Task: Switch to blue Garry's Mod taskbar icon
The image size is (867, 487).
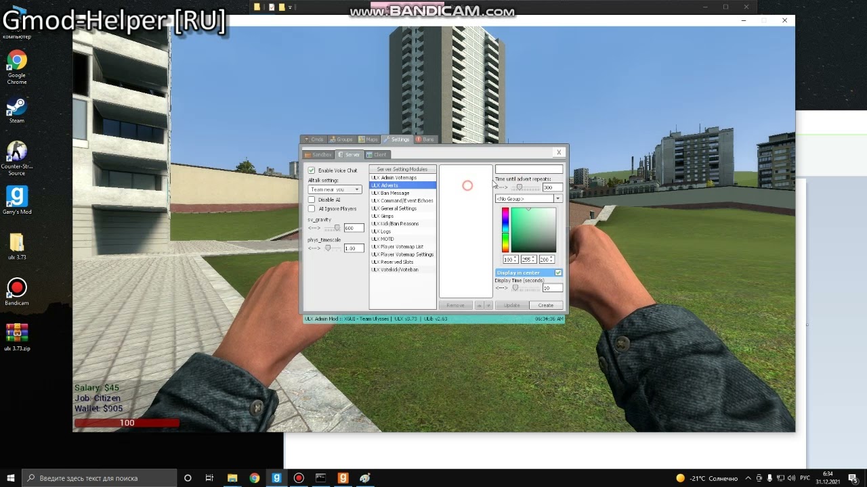Action: click(x=276, y=478)
